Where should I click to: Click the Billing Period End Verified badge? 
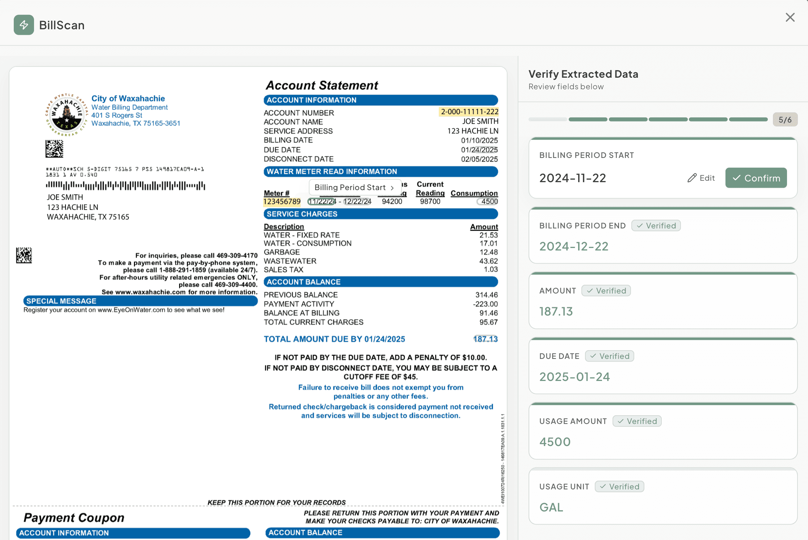pos(656,226)
